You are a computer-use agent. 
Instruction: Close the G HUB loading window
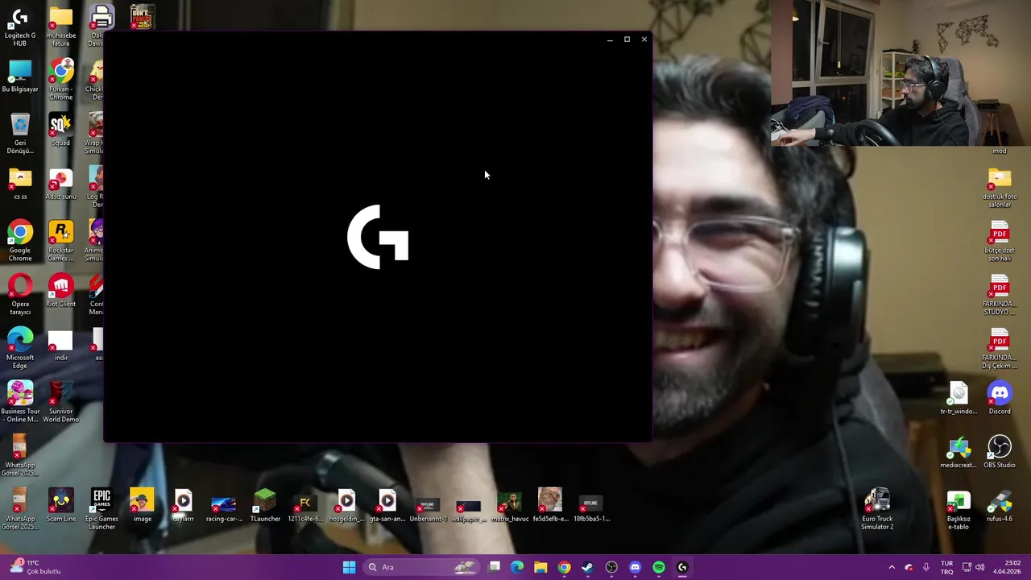point(644,39)
